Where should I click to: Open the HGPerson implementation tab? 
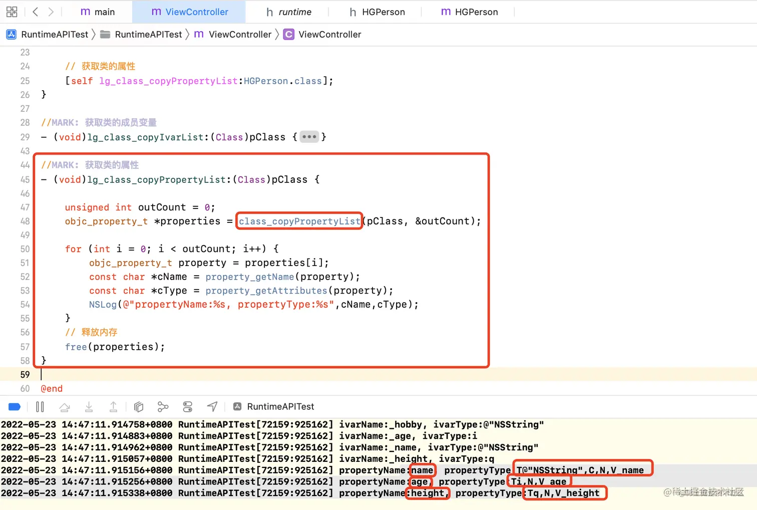pyautogui.click(x=470, y=12)
